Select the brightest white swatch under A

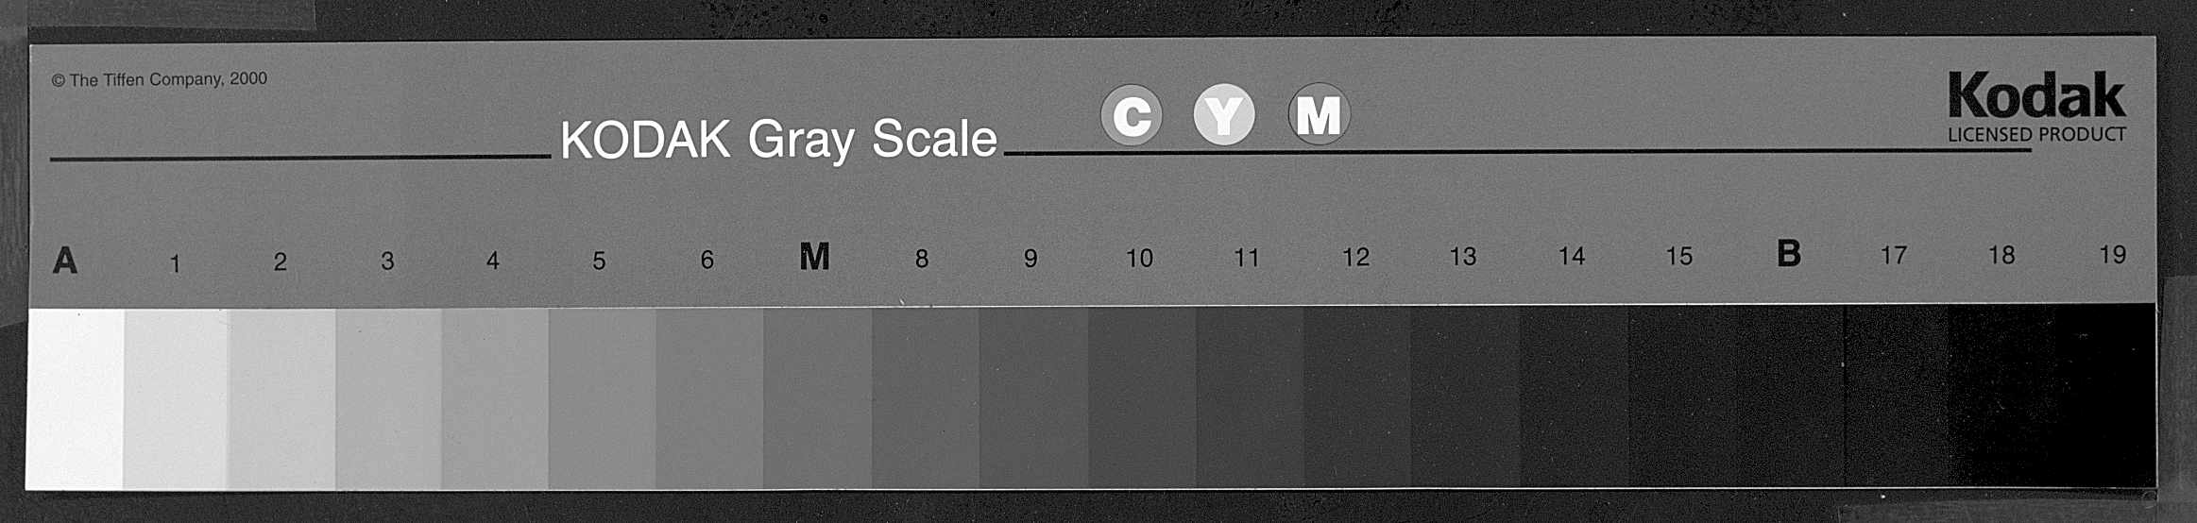[75, 398]
